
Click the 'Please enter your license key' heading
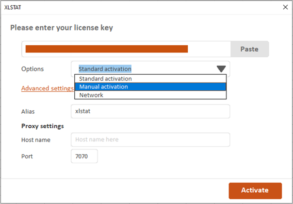coord(62,28)
